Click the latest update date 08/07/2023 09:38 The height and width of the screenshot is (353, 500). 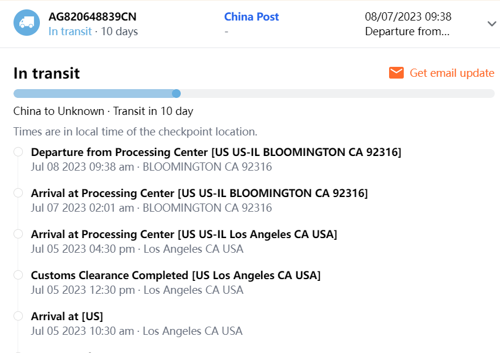click(x=408, y=17)
